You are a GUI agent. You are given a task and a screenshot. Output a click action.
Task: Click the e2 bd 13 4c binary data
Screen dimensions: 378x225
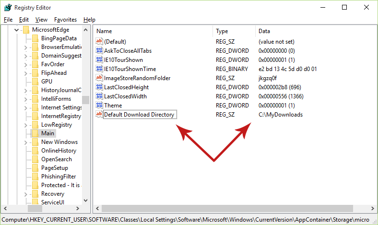coord(288,69)
